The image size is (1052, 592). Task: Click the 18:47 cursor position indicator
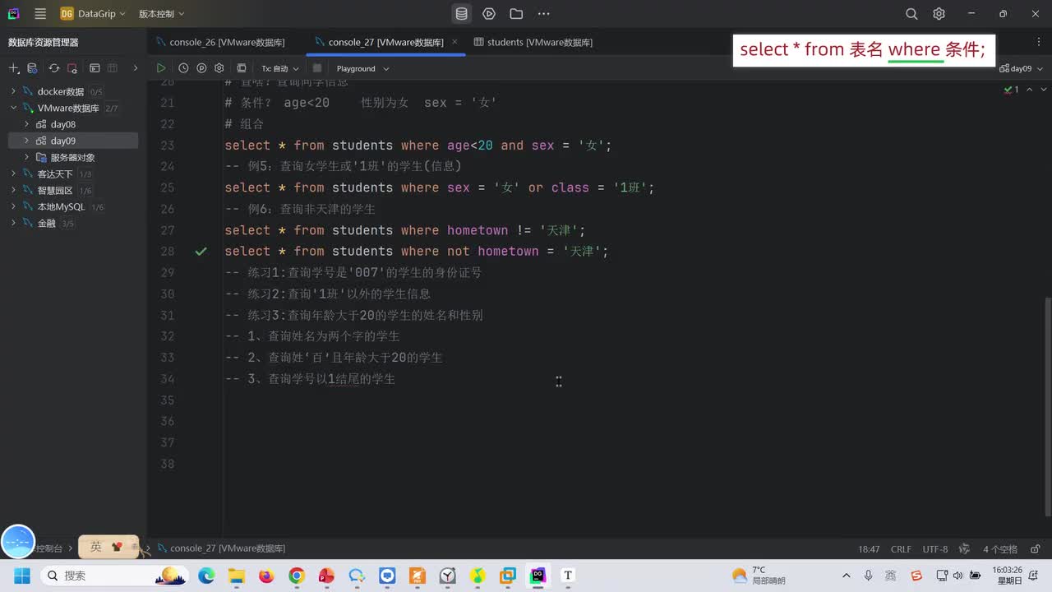point(869,549)
